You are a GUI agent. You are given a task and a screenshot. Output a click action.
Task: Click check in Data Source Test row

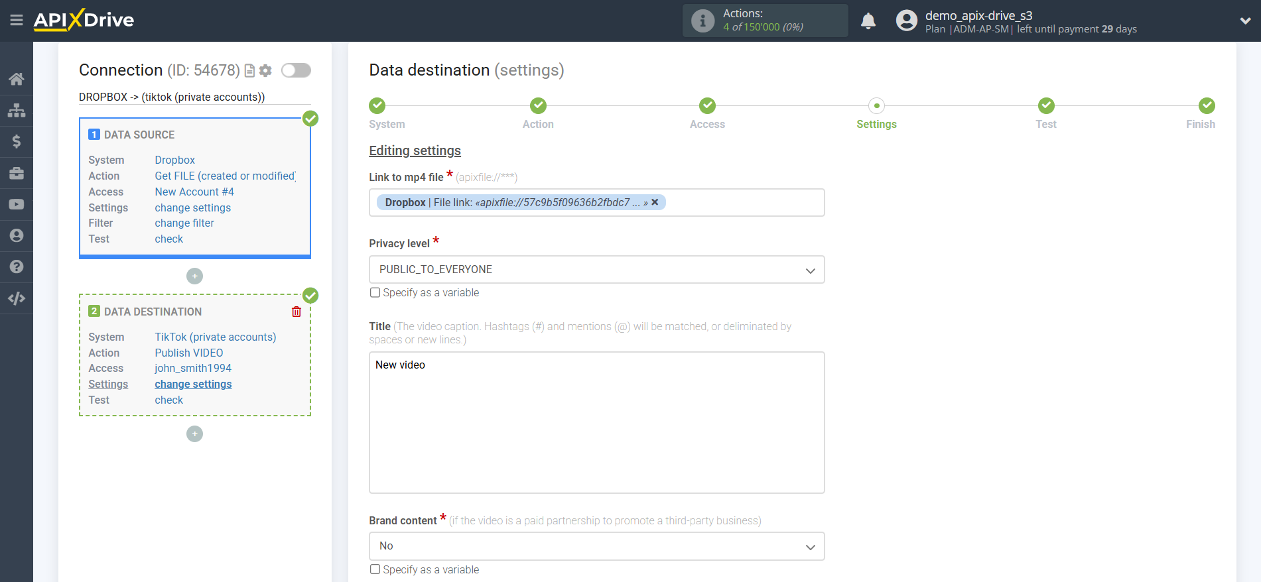(169, 239)
